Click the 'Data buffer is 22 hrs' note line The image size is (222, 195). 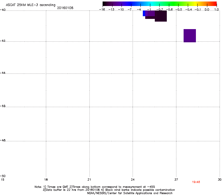click(x=109, y=190)
